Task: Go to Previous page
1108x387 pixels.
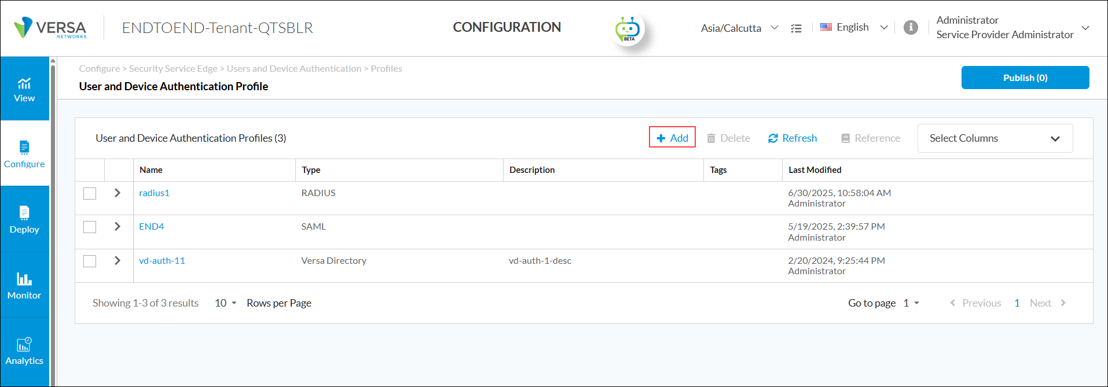Action: [x=975, y=303]
